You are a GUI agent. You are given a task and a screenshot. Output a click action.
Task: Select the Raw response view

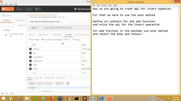(40, 84)
